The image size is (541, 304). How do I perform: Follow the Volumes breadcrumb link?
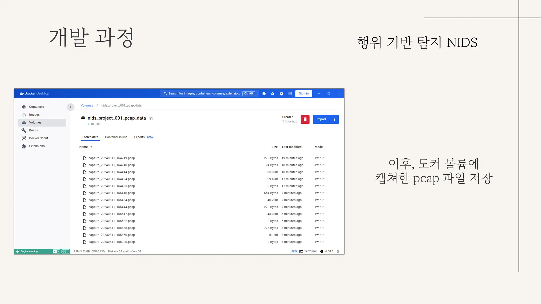tap(87, 106)
